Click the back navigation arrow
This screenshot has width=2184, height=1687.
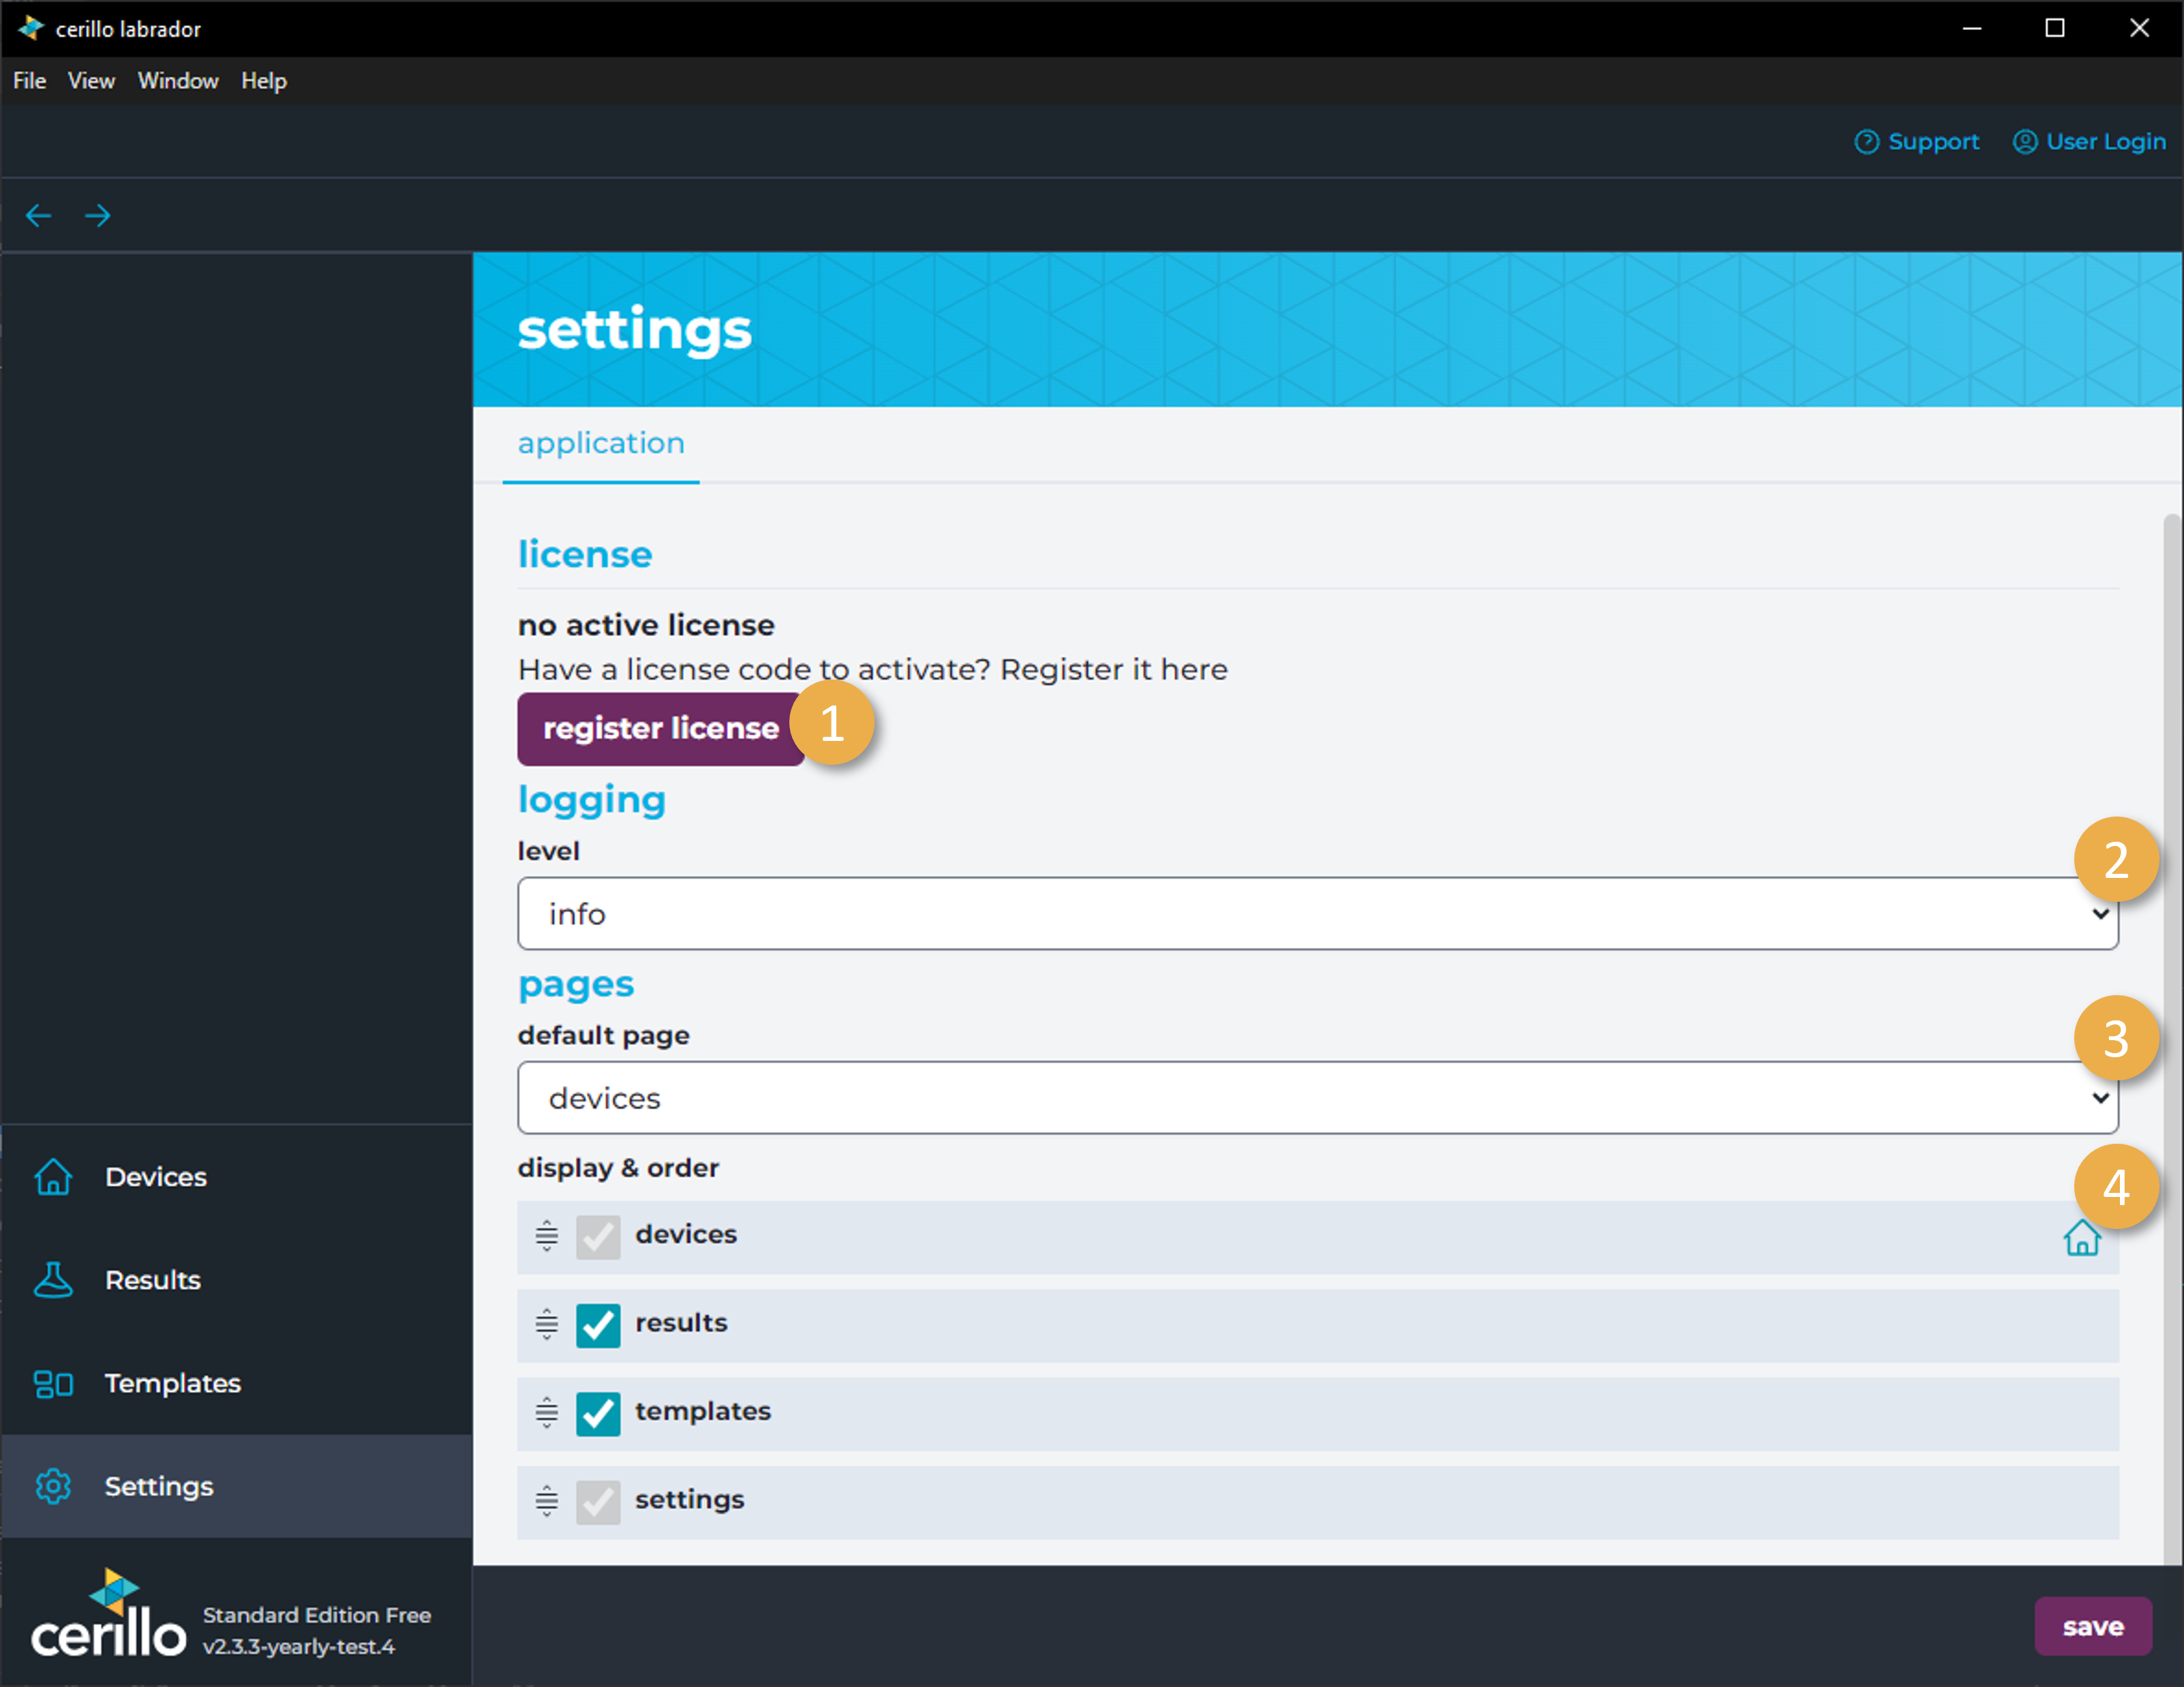[39, 215]
